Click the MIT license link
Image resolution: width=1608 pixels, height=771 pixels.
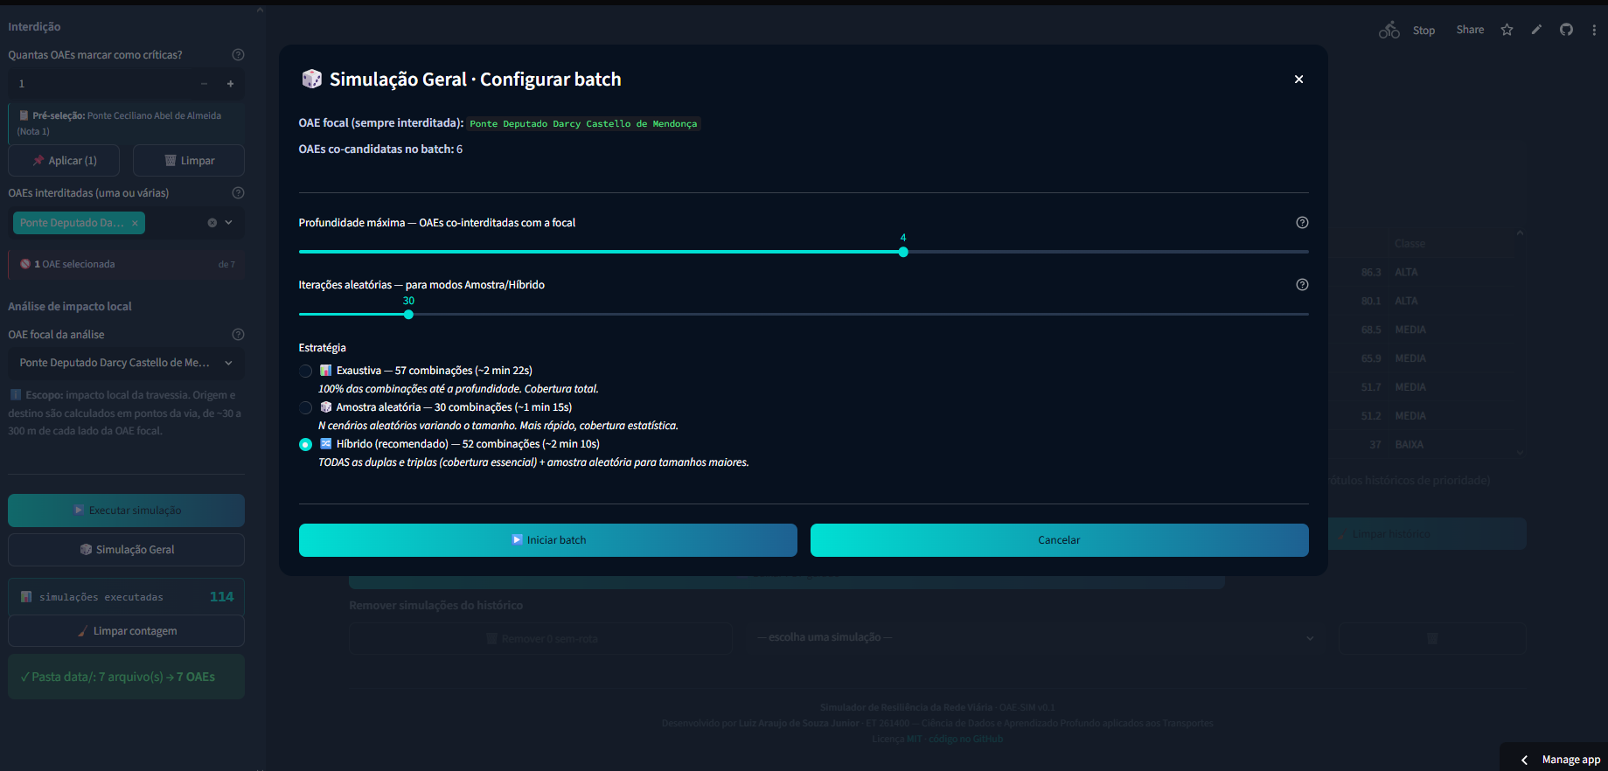(x=914, y=740)
